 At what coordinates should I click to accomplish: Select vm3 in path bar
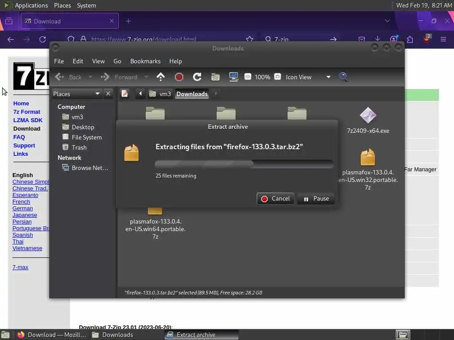click(160, 94)
